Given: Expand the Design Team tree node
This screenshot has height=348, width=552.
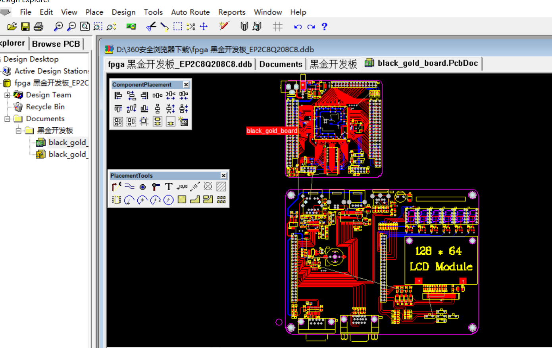Looking at the screenshot, I should (8, 95).
